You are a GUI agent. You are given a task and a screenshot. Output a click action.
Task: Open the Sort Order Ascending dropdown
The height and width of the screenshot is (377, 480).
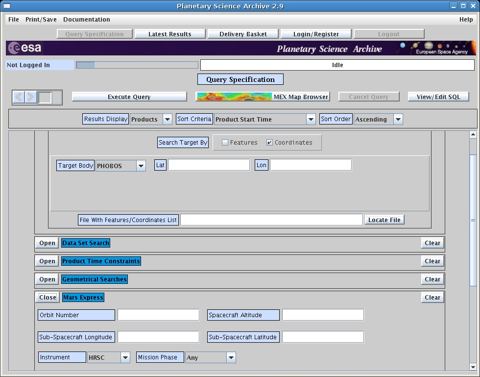point(398,119)
